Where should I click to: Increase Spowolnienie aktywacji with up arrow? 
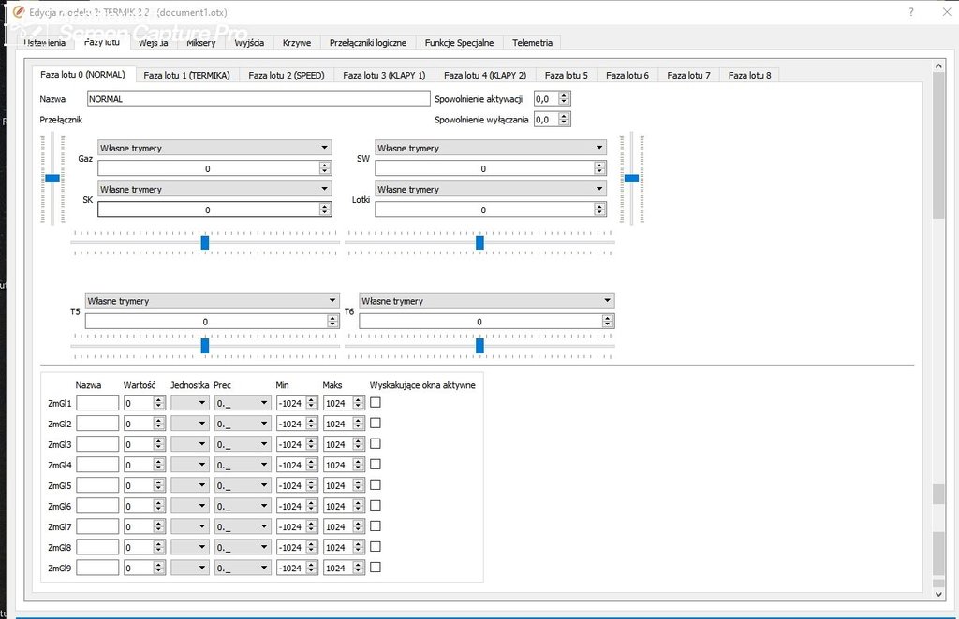[x=564, y=94]
